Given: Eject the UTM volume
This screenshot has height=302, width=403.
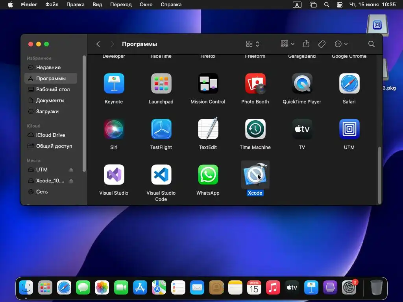Looking at the screenshot, I should 71,170.
